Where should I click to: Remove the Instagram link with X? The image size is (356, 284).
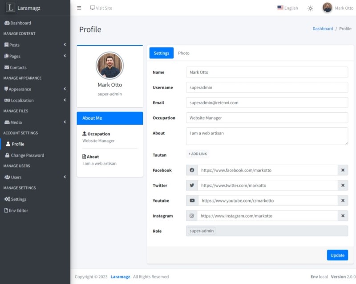(x=343, y=216)
